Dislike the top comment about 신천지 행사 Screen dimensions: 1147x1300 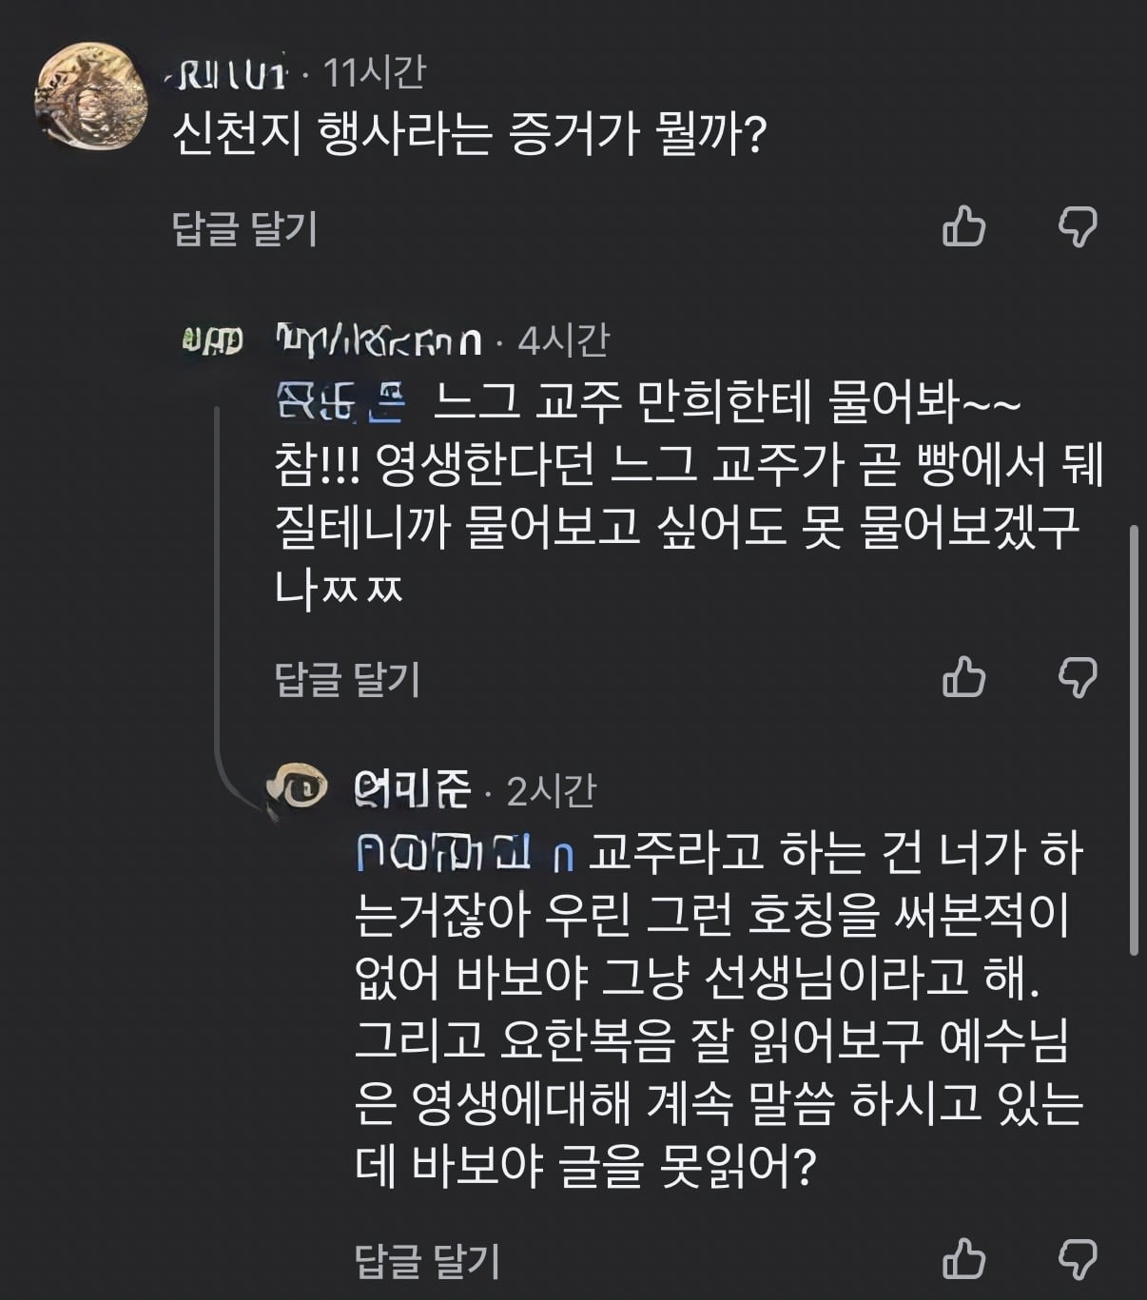[x=1078, y=226]
